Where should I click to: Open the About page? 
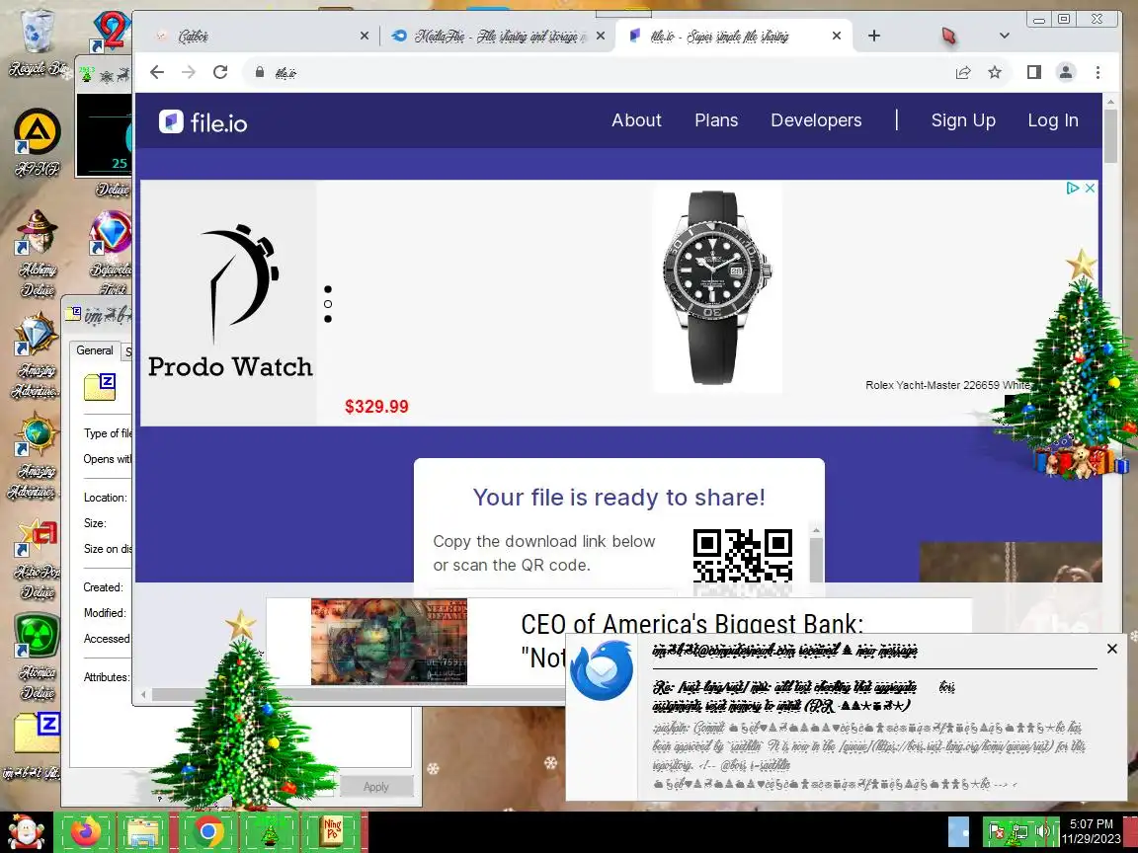pos(636,120)
